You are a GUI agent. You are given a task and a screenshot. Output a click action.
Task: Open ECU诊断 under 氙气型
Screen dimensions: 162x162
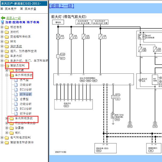coord(26,89)
